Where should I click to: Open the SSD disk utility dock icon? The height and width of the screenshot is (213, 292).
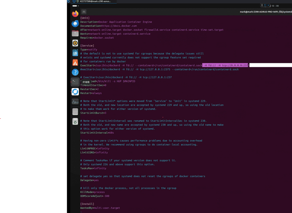coord(75,112)
